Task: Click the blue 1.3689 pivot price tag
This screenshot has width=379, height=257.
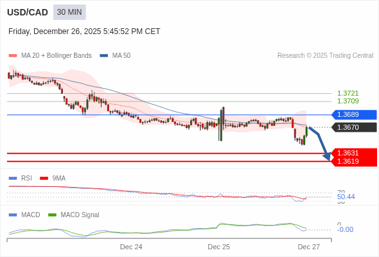Action: 355,114
